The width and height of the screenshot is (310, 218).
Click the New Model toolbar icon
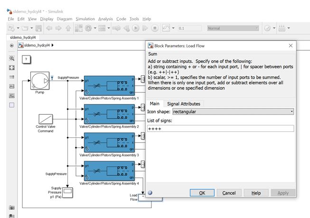[x=11, y=28]
